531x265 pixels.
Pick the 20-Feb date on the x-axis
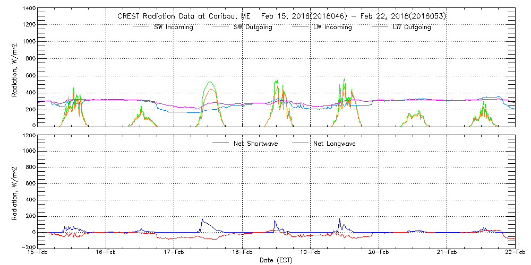click(379, 253)
